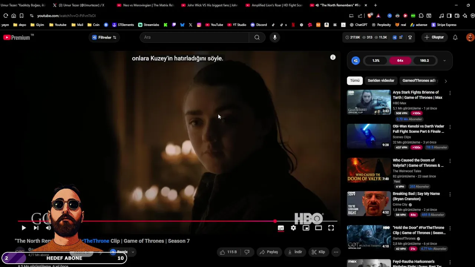Viewport: 475px width, 267px height.
Task: Switch to Neo vs Merovingian browser tab
Action: click(145, 5)
